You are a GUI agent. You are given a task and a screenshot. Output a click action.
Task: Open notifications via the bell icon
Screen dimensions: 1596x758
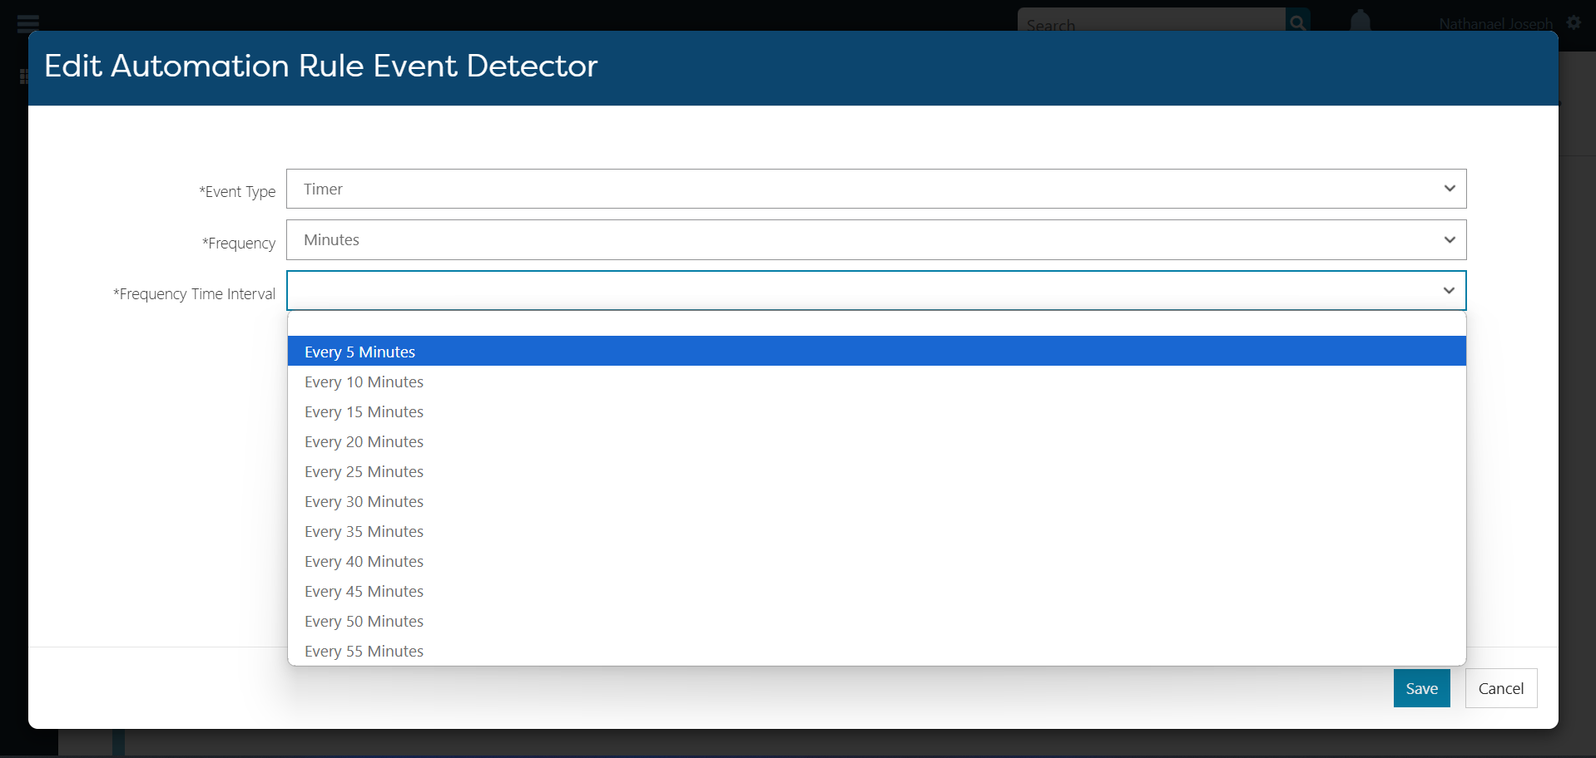[1360, 22]
